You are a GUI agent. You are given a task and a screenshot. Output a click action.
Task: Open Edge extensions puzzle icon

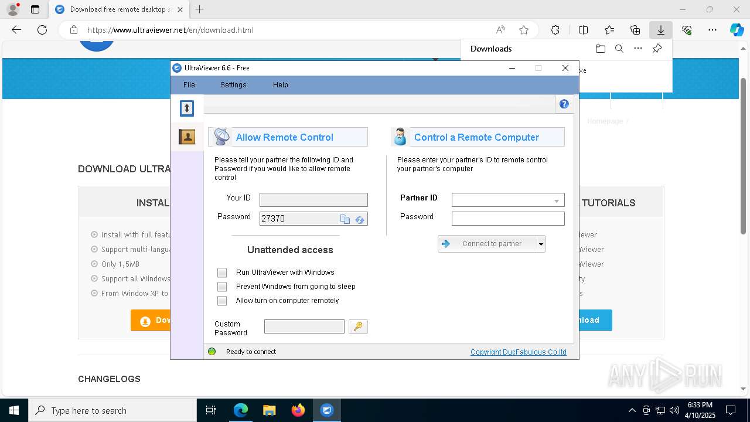(x=555, y=30)
